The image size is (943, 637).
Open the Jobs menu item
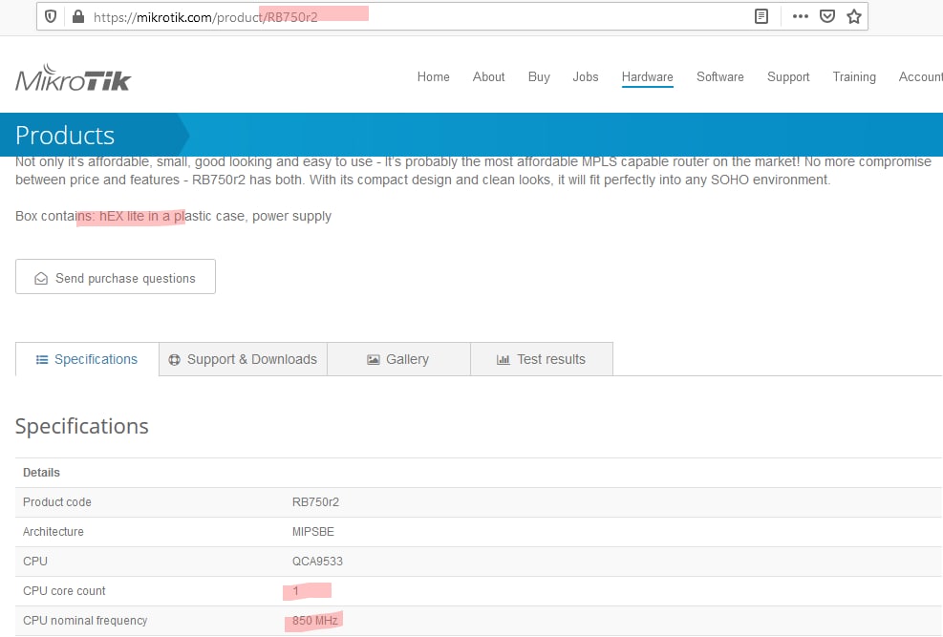[x=585, y=77]
